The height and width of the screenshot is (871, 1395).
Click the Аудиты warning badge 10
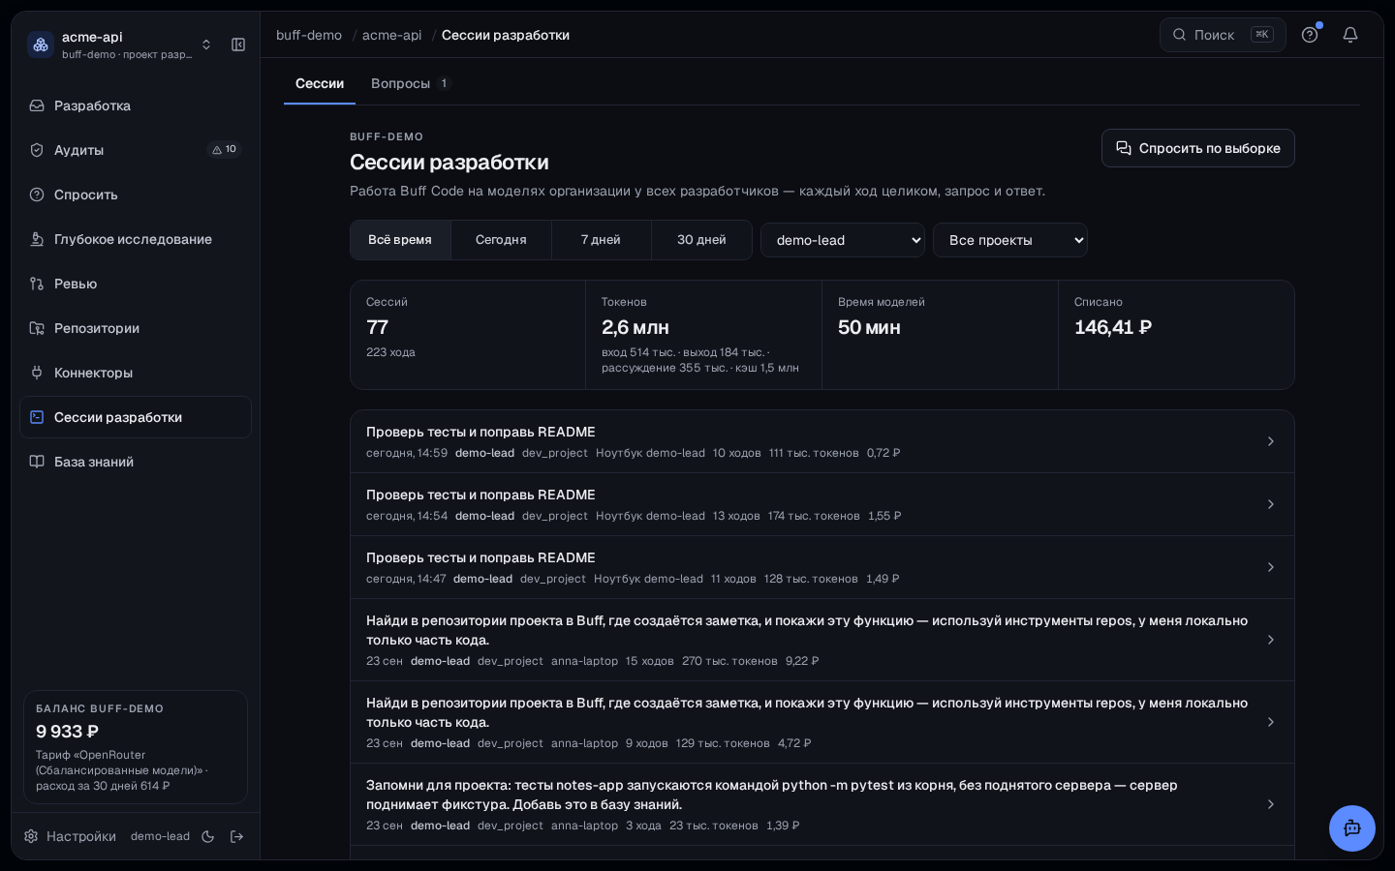225,149
